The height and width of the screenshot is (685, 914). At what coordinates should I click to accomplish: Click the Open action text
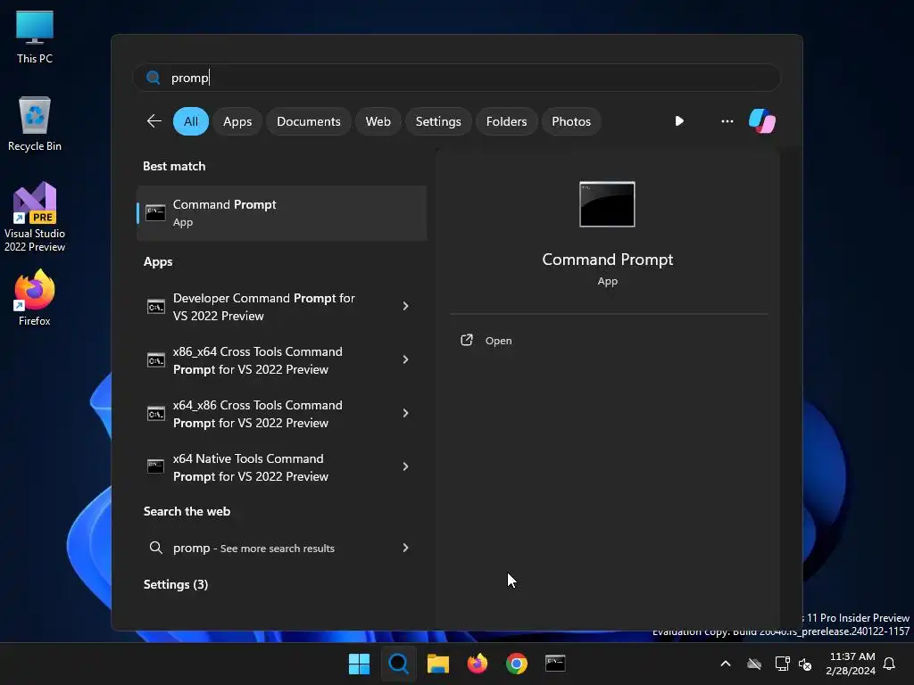(498, 341)
